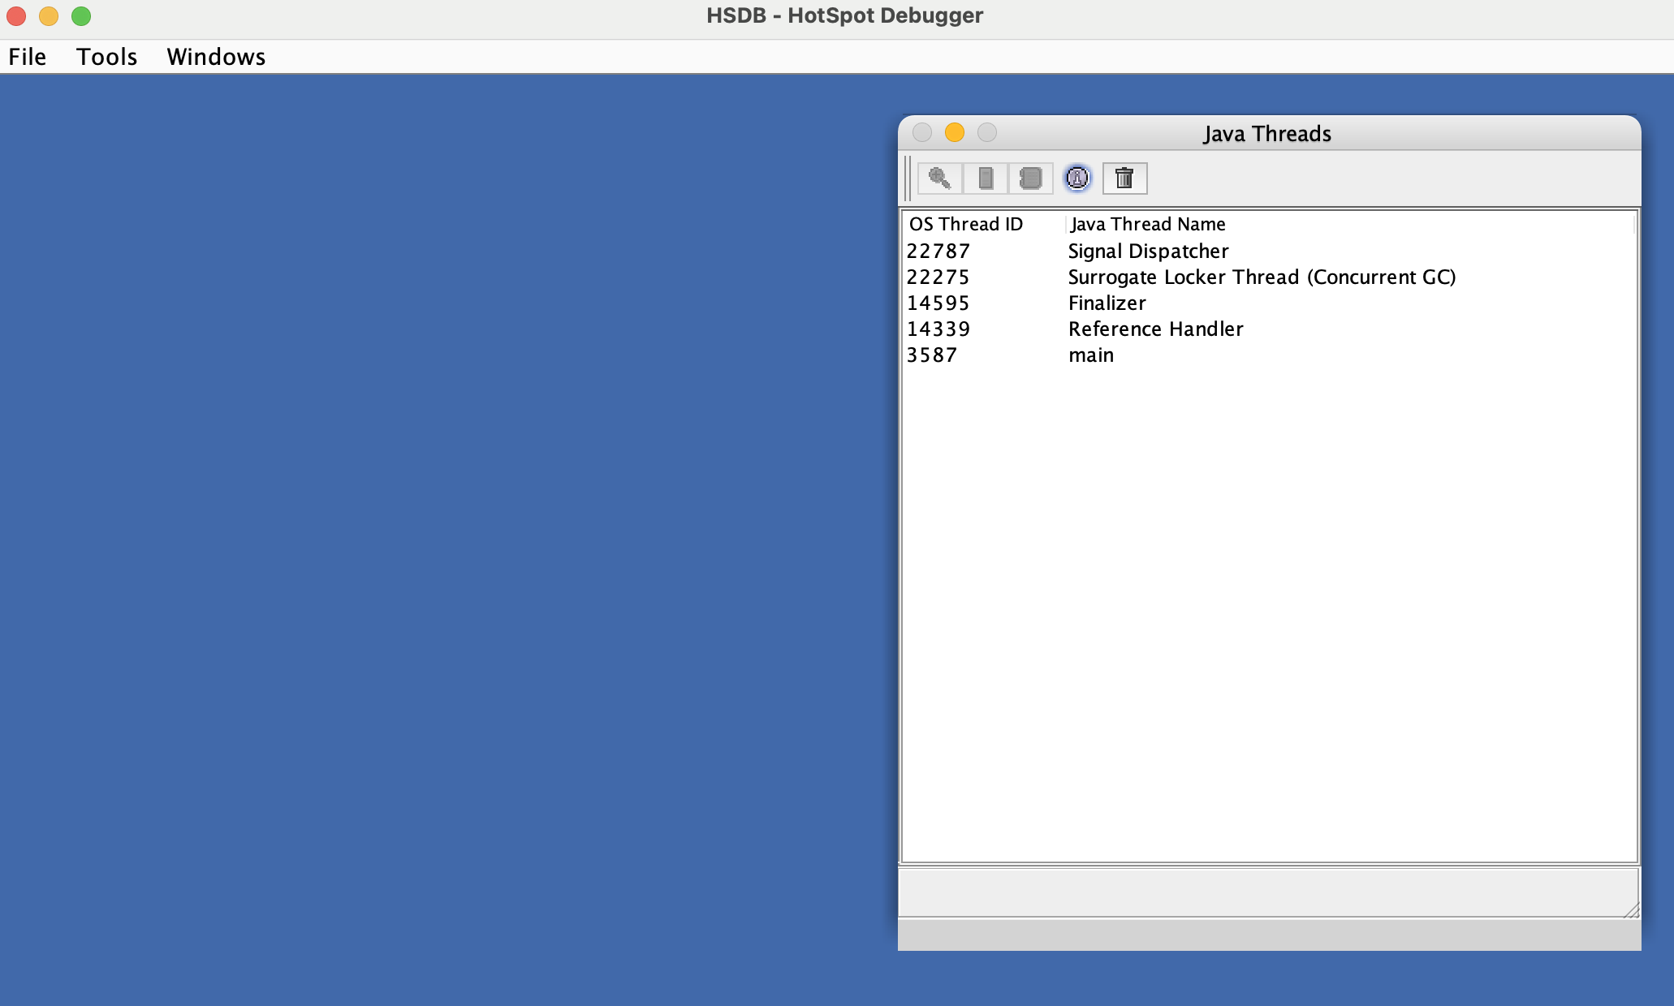1674x1006 pixels.
Task: Select the Signal Dispatcher thread row
Action: tap(1148, 251)
